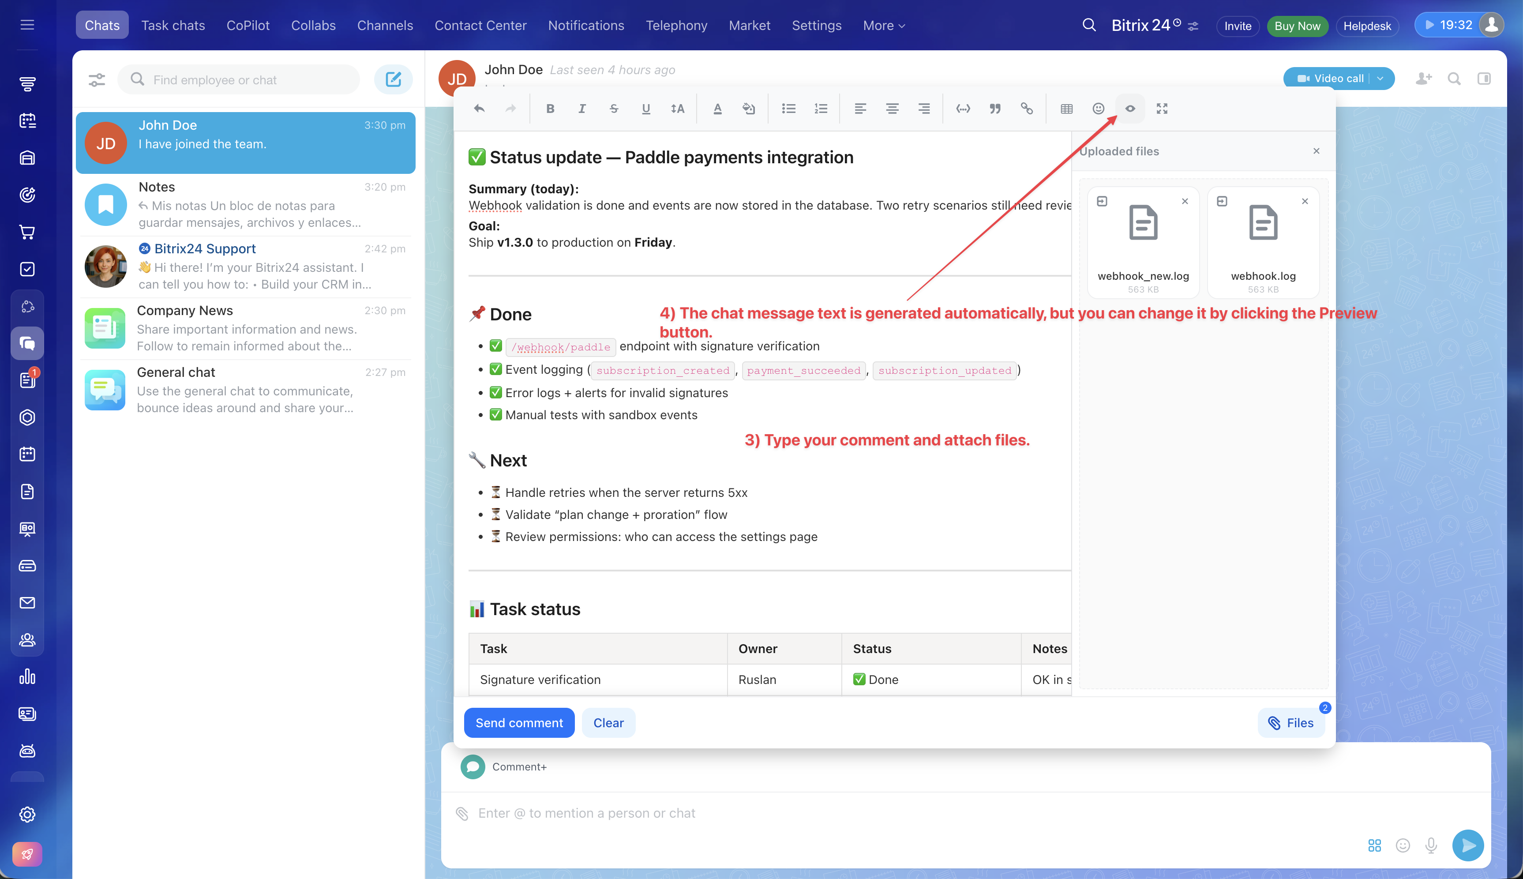Click the insert link icon

[x=1026, y=109]
